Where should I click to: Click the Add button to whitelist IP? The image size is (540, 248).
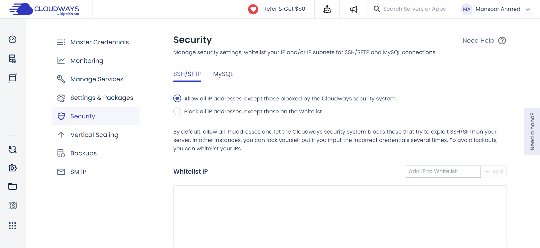tap(493, 171)
